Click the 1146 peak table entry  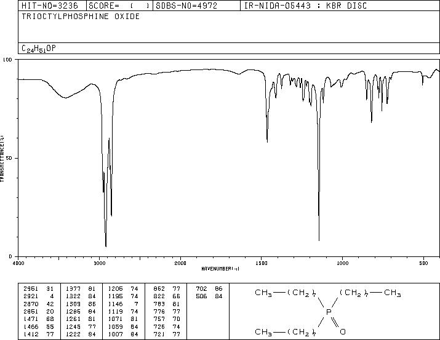click(115, 304)
